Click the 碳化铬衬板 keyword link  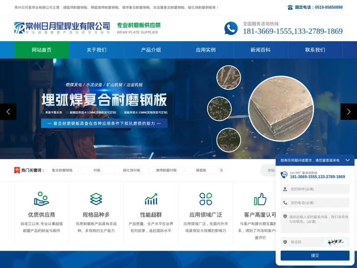click(x=131, y=170)
